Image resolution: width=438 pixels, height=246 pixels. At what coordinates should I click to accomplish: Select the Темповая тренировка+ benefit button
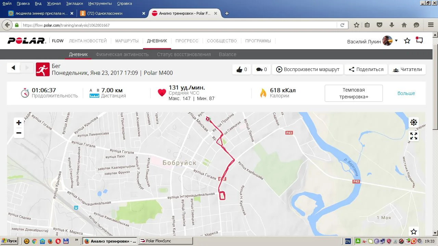pos(353,93)
